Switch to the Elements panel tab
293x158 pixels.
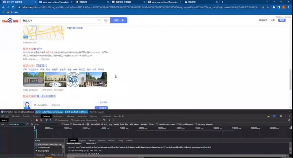tap(16, 116)
